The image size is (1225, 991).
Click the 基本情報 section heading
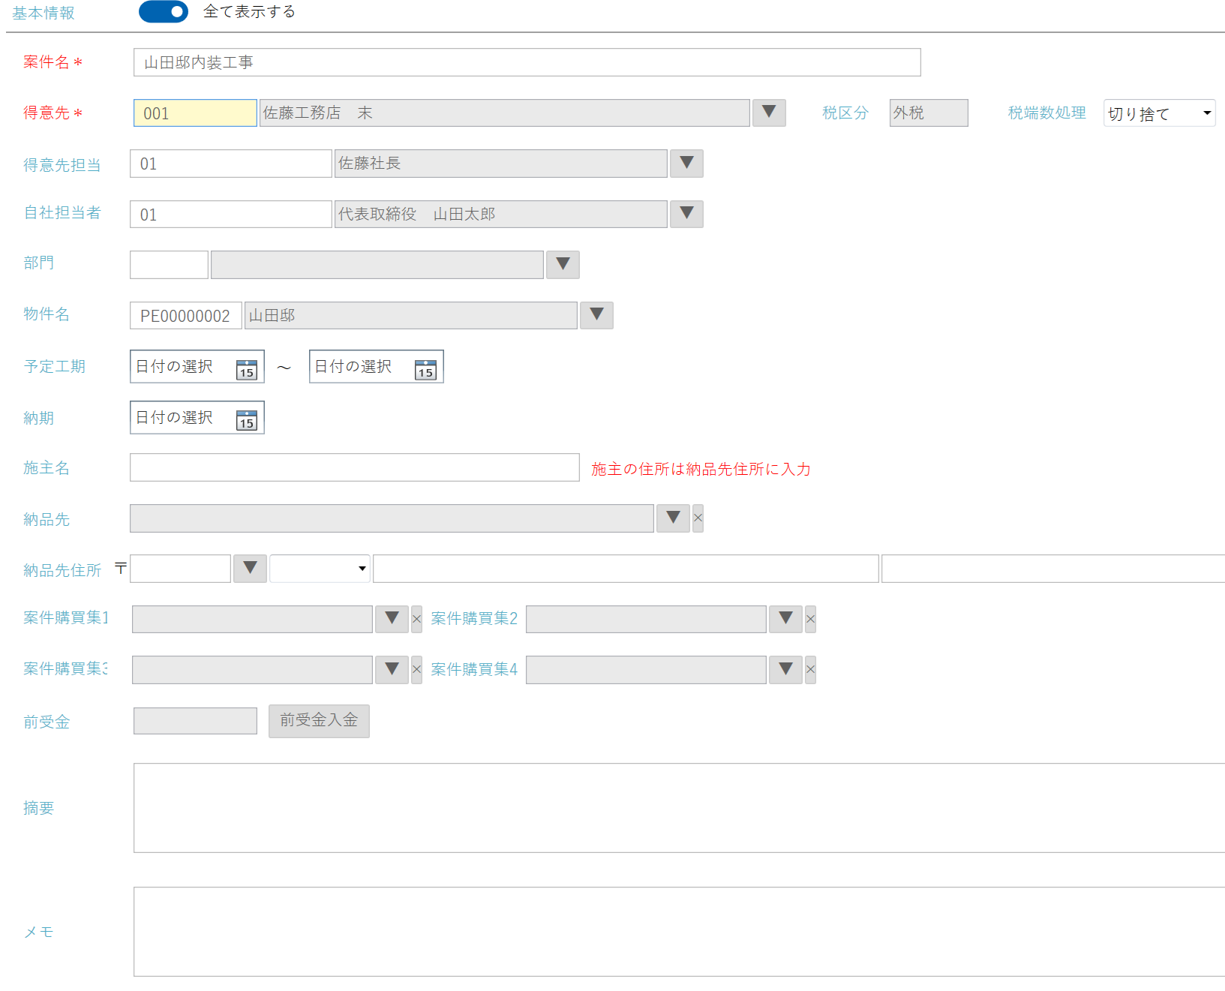[x=44, y=13]
